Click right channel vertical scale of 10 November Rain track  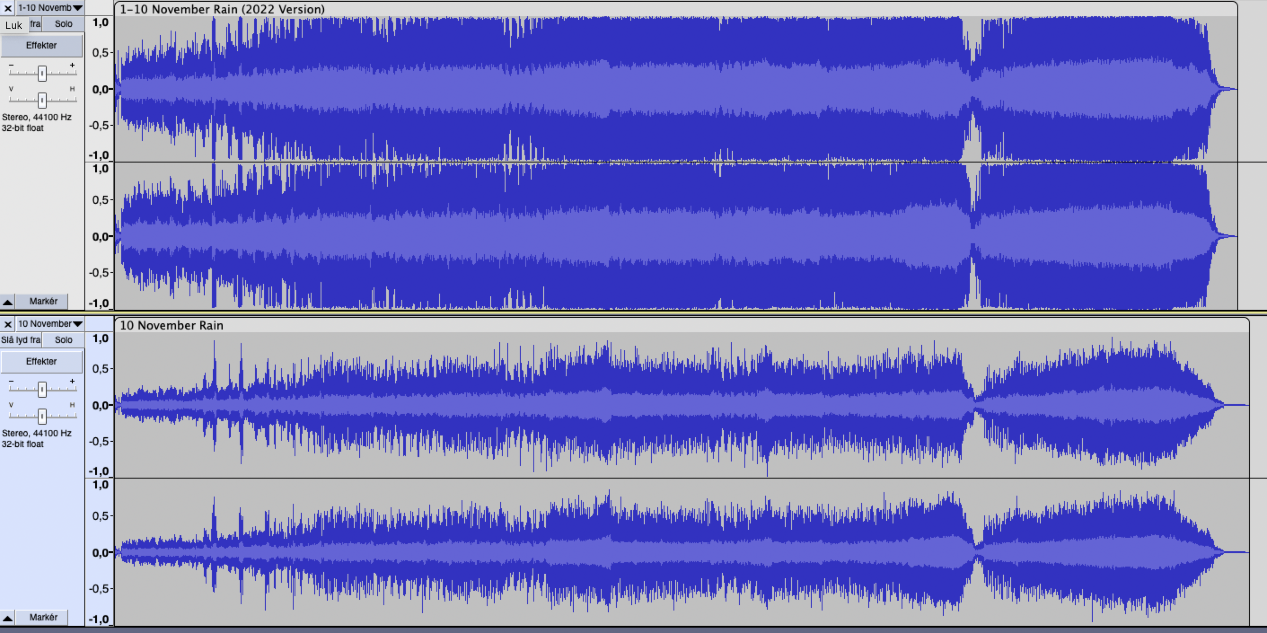(x=100, y=552)
